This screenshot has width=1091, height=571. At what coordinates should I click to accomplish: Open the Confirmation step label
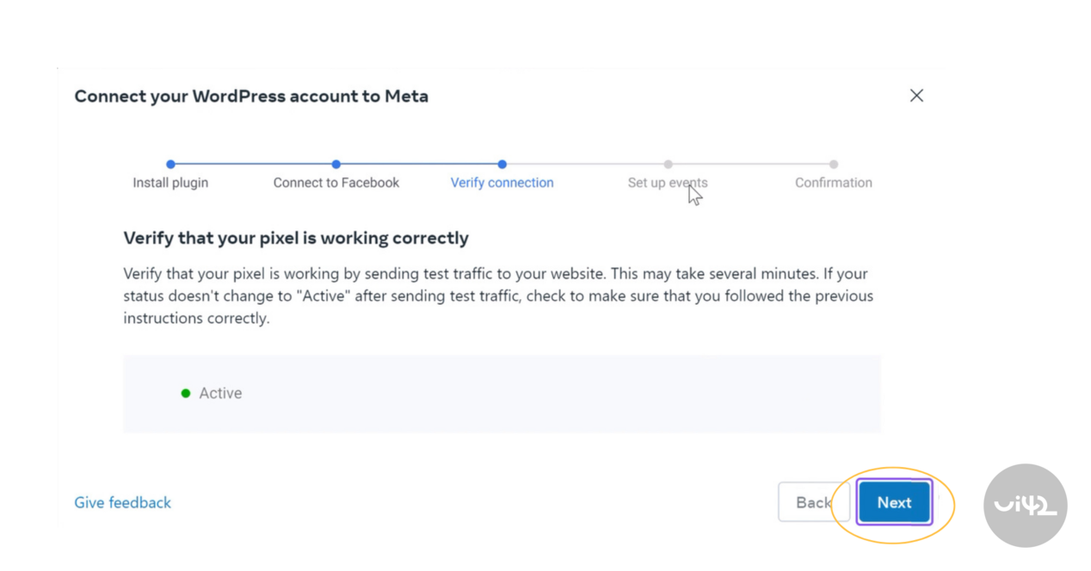pos(833,182)
